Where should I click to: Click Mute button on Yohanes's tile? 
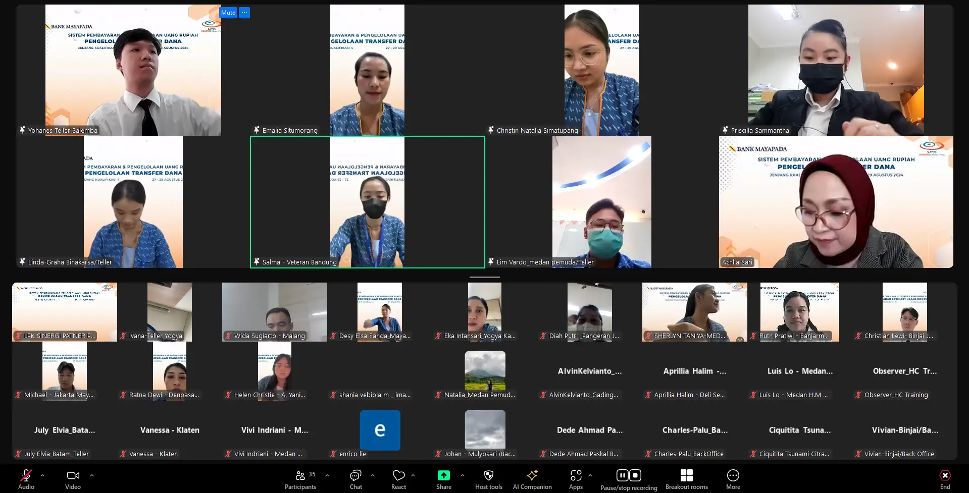tap(228, 13)
